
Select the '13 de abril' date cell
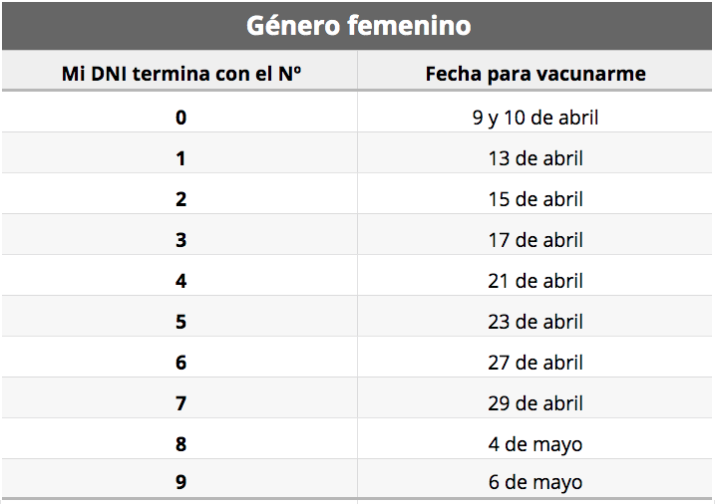point(536,158)
